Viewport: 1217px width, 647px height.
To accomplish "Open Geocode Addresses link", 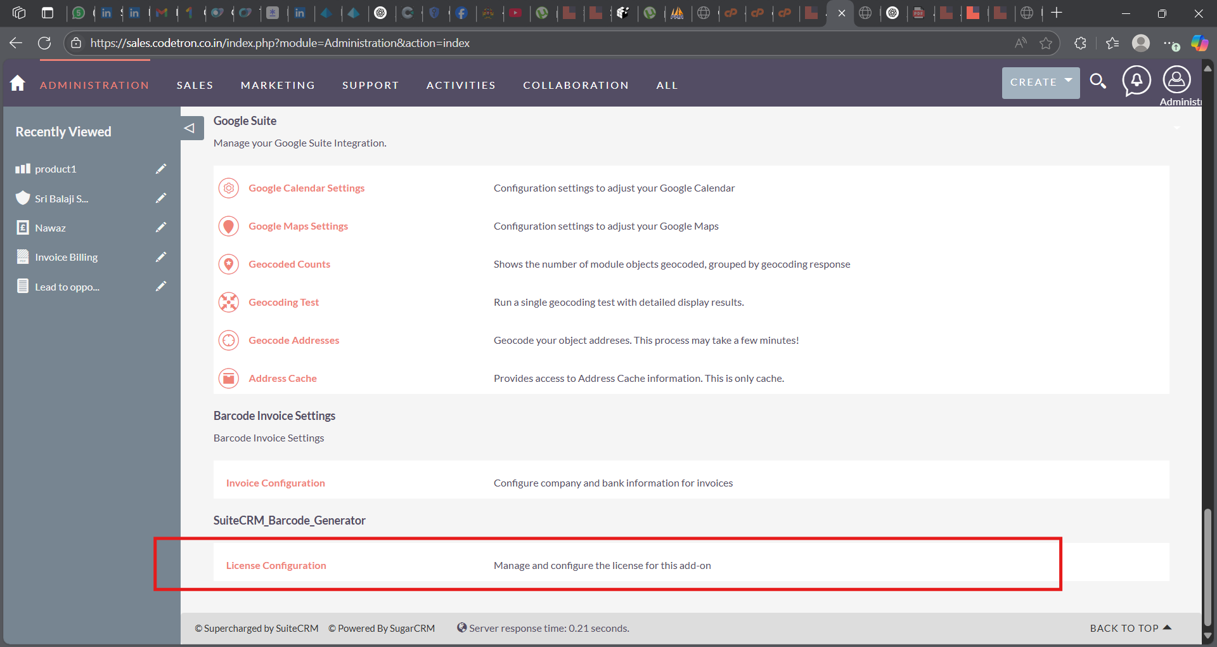I will click(293, 340).
